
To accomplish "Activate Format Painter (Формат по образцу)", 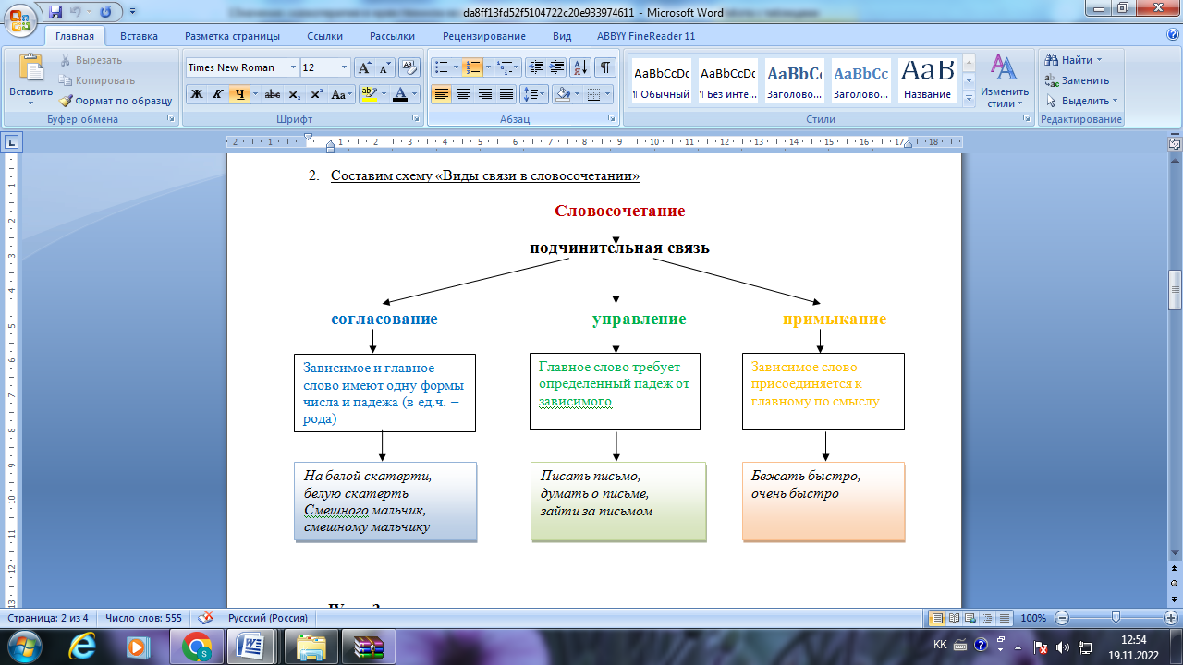I will 116,101.
